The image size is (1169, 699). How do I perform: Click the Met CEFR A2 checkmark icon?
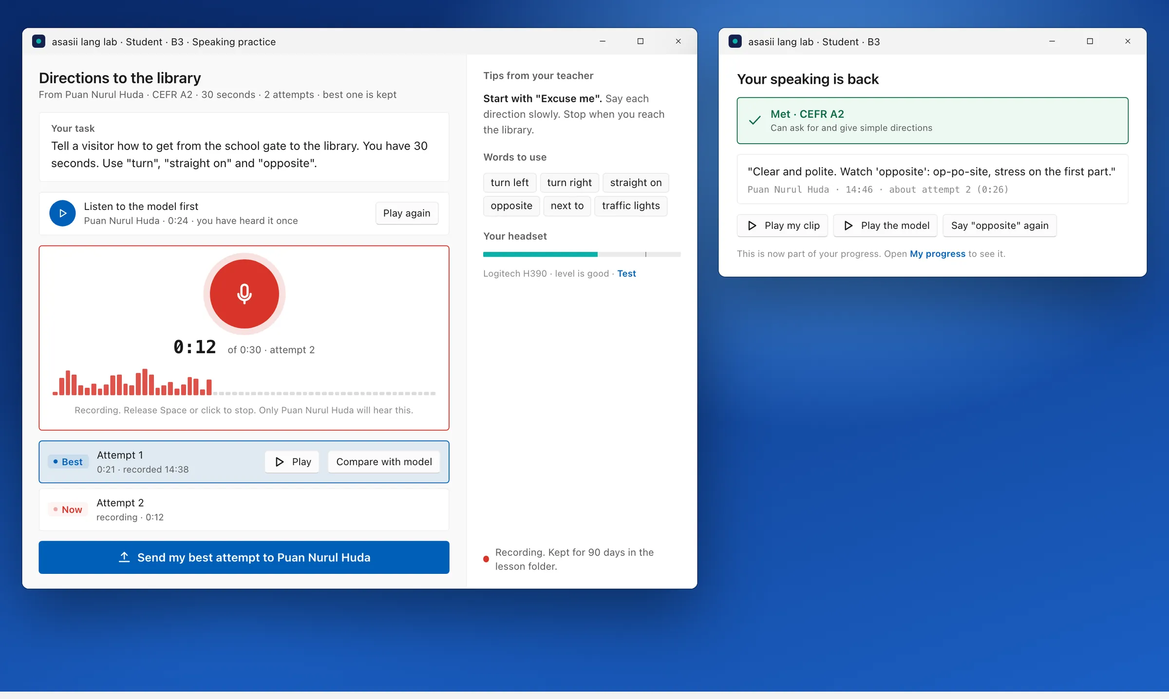[754, 120]
